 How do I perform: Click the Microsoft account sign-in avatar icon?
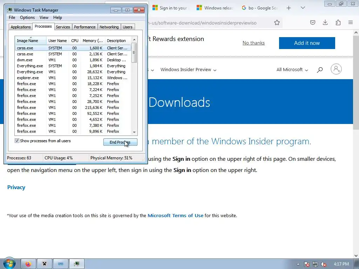coord(336,69)
